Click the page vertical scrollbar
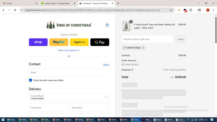Viewport: 217px width, 122px height. [x=216, y=30]
